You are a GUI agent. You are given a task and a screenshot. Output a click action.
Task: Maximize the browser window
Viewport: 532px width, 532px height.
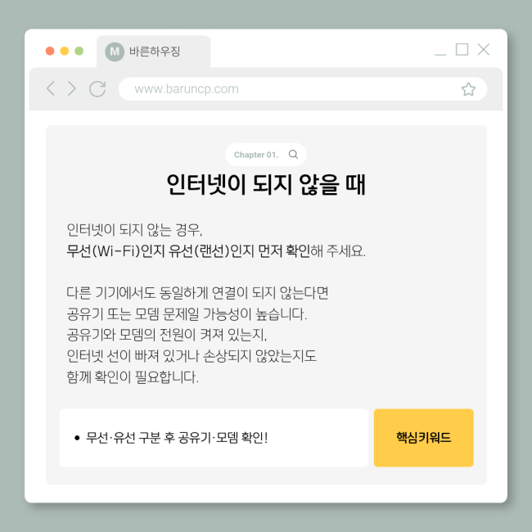click(462, 49)
